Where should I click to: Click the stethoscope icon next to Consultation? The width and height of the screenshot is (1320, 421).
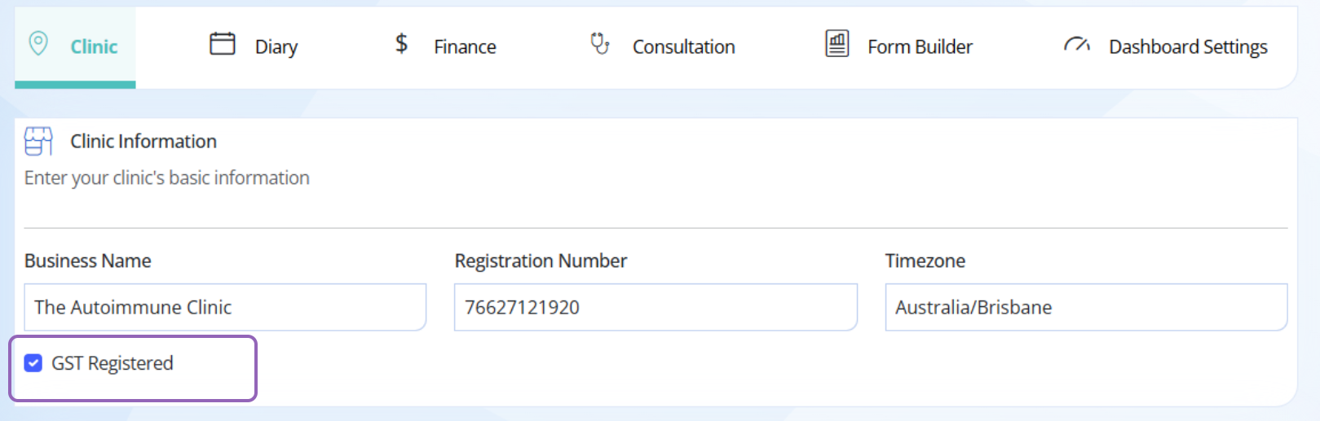tap(600, 43)
